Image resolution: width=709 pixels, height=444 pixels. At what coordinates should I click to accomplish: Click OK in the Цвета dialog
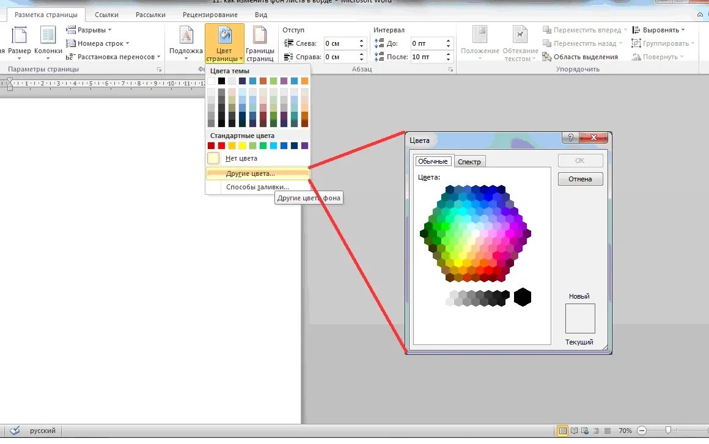click(580, 161)
